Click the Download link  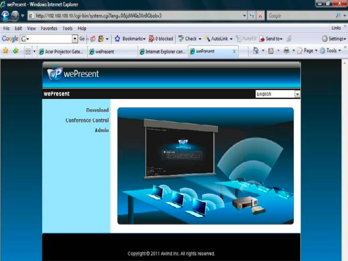pyautogui.click(x=97, y=110)
